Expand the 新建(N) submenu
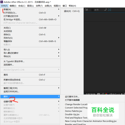This screenshot has width=125, height=125. click(x=30, y=9)
